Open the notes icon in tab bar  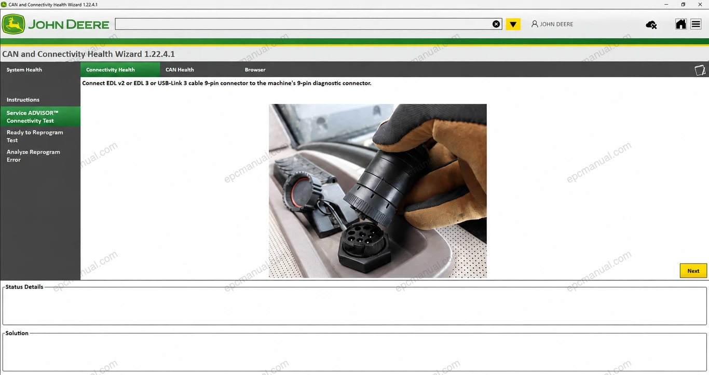700,70
